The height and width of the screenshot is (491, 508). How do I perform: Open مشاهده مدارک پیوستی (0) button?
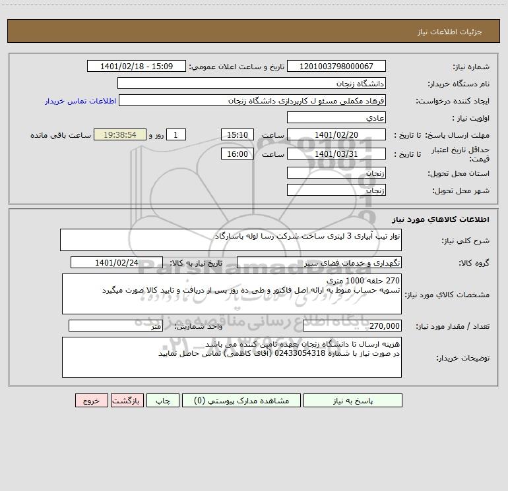pos(241,401)
